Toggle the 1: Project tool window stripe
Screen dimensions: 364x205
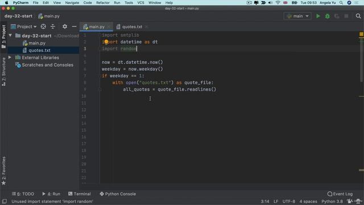pos(3,36)
